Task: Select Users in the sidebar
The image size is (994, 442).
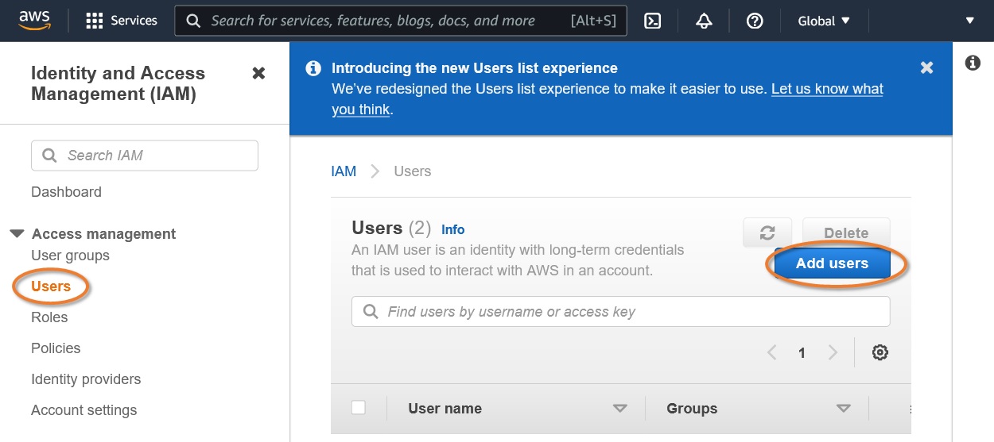Action: pyautogui.click(x=51, y=286)
